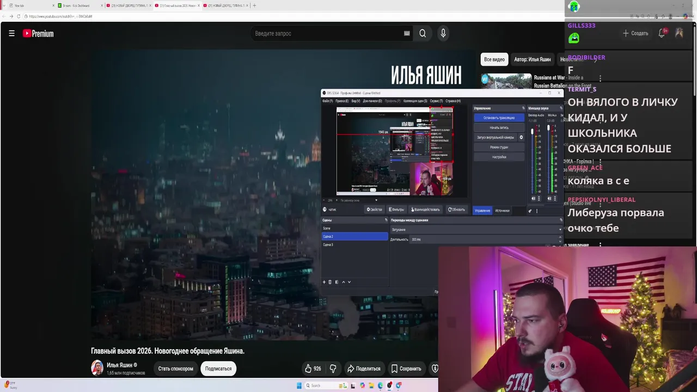Click the Свойства button in OBS
Viewport: 697px width, 392px height.
click(375, 210)
